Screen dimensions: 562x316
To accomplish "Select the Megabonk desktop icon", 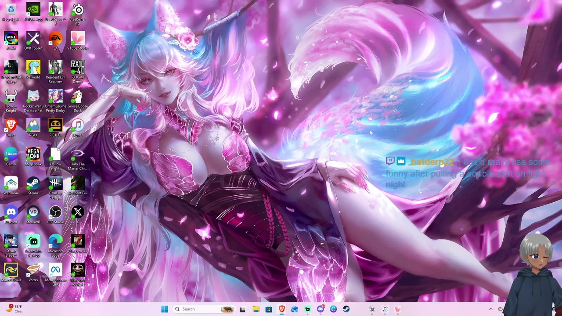I will click(33, 157).
